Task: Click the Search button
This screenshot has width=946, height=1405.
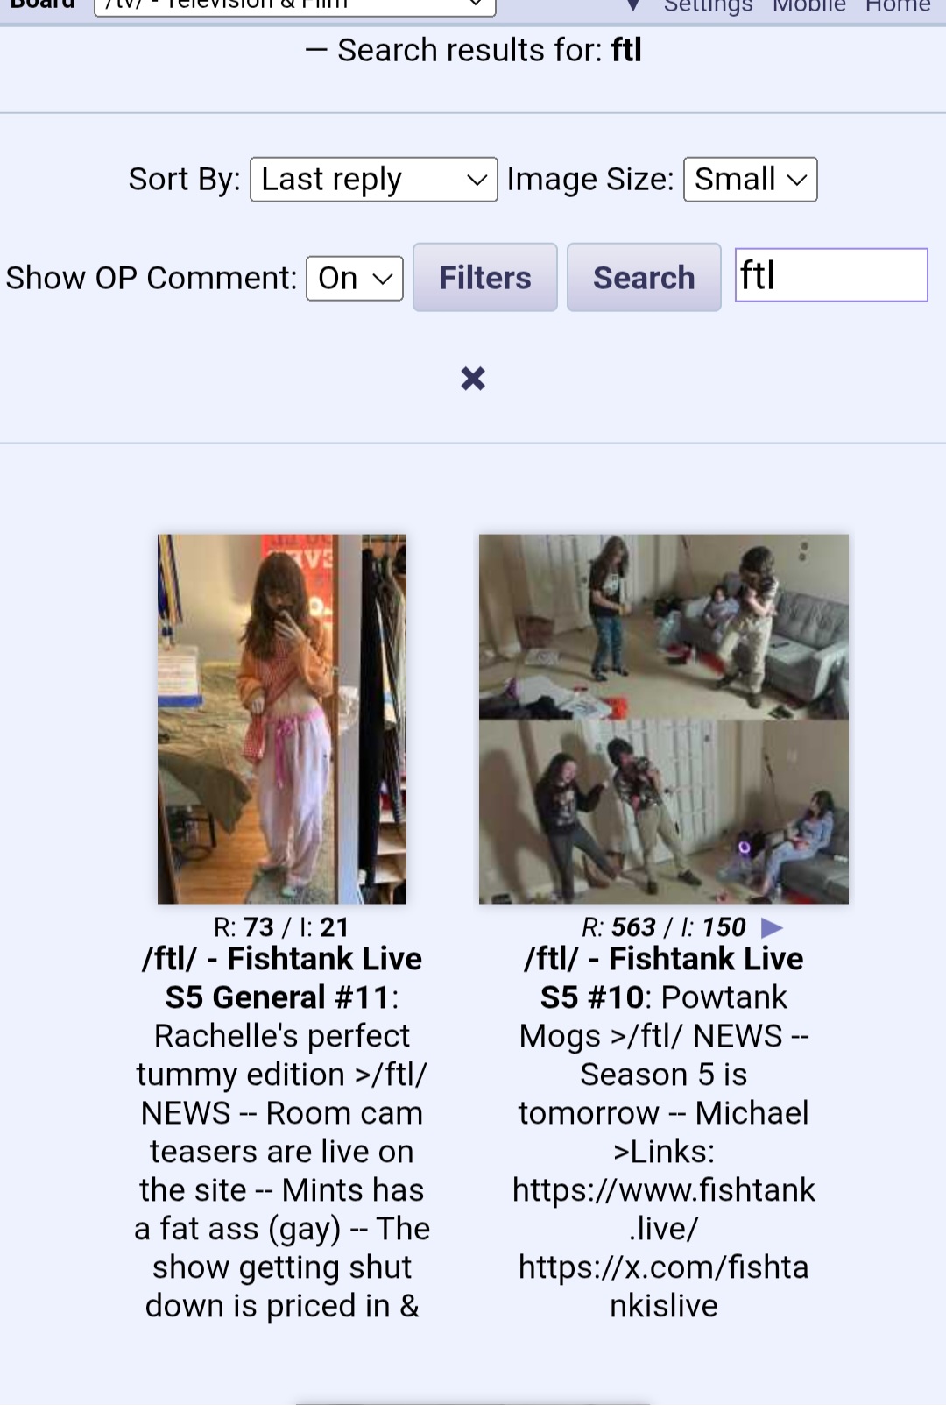Action: [x=644, y=278]
